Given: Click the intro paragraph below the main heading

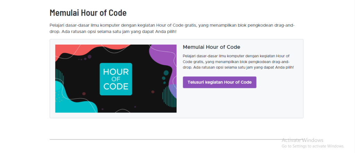Looking at the screenshot, I should 172,28.
